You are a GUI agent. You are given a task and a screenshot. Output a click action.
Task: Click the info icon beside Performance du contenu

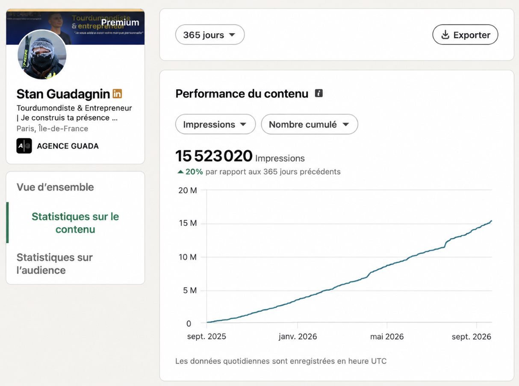[x=318, y=93]
